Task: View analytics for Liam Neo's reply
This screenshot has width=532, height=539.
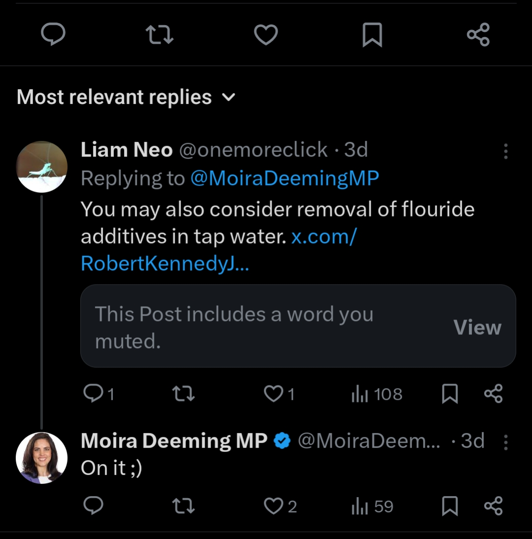Action: [x=377, y=394]
